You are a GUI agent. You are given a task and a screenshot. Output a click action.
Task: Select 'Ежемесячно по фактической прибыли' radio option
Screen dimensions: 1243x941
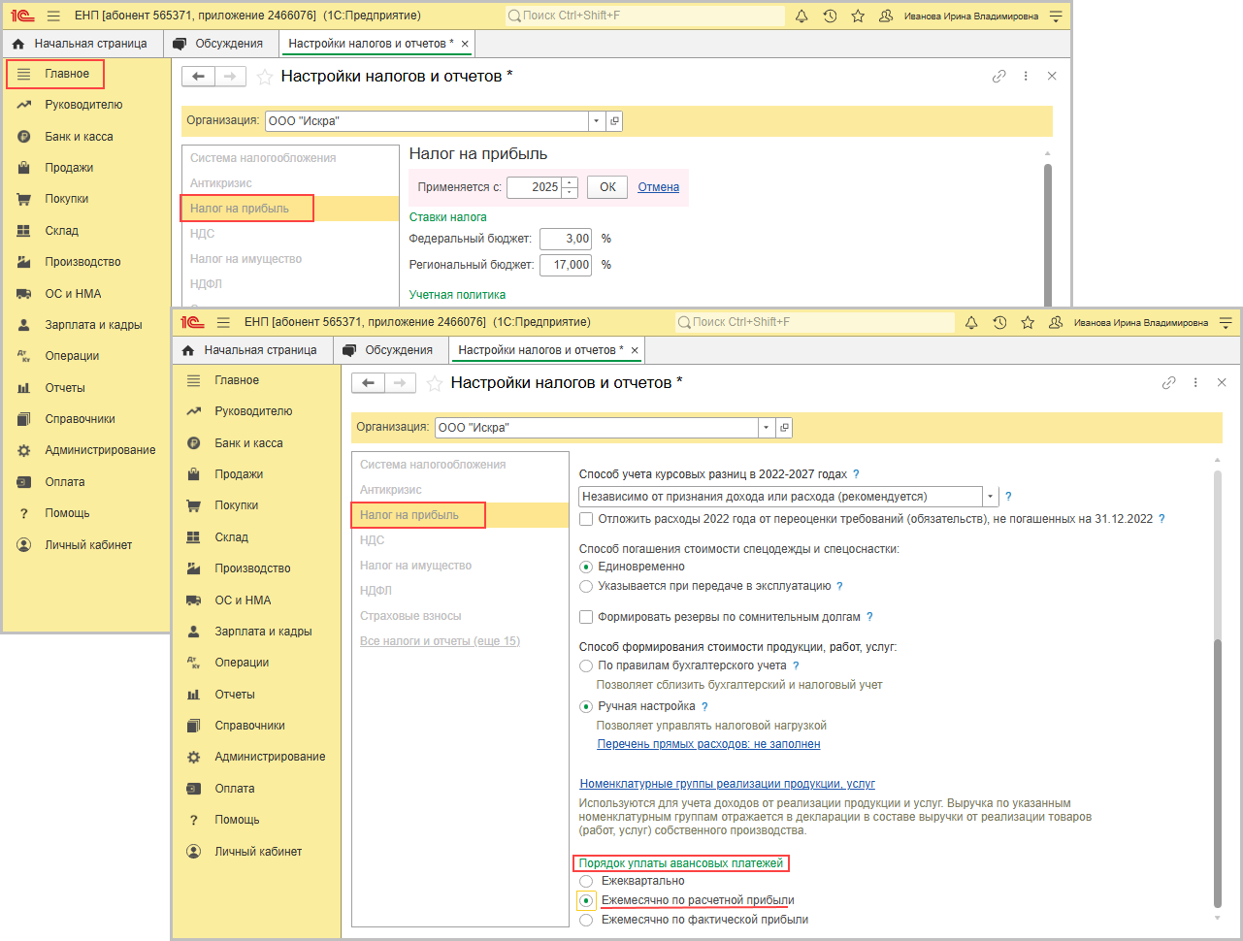pyautogui.click(x=586, y=920)
